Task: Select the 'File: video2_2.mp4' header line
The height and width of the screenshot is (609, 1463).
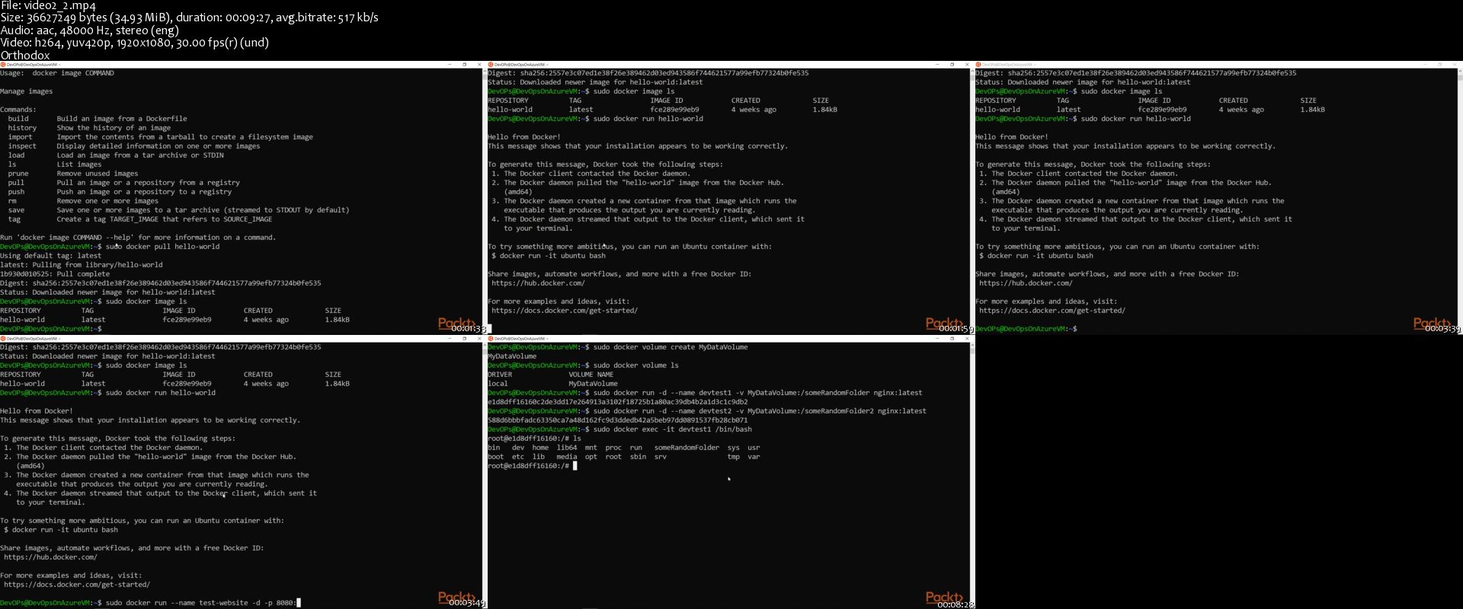Action: [48, 6]
